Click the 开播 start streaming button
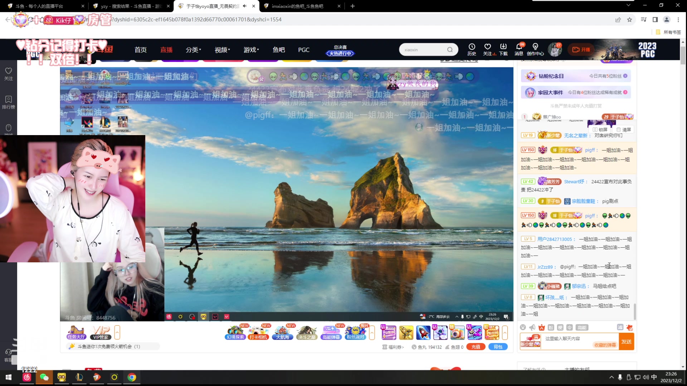The width and height of the screenshot is (687, 386). [x=581, y=50]
